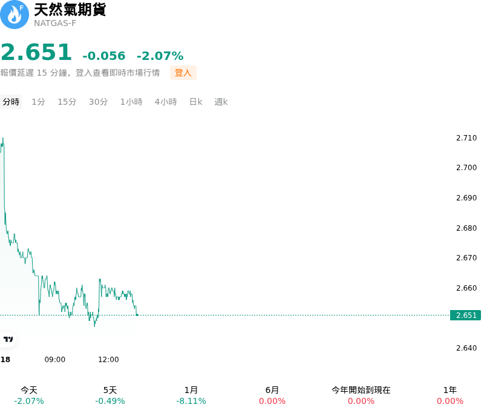Select the 1小時 interval tab

(x=131, y=102)
